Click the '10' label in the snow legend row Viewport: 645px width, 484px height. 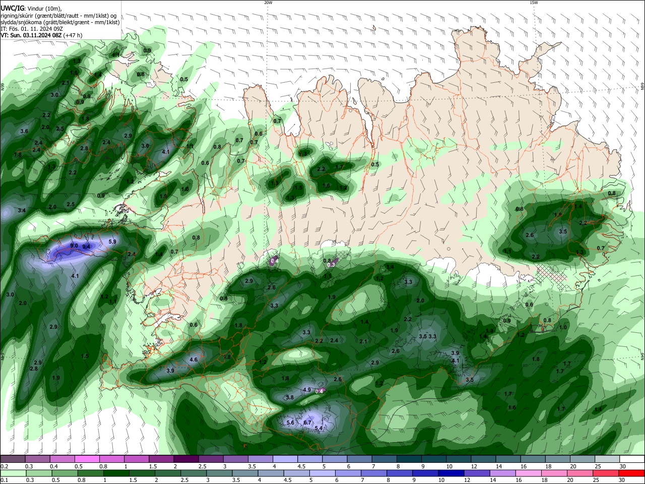pos(449,466)
